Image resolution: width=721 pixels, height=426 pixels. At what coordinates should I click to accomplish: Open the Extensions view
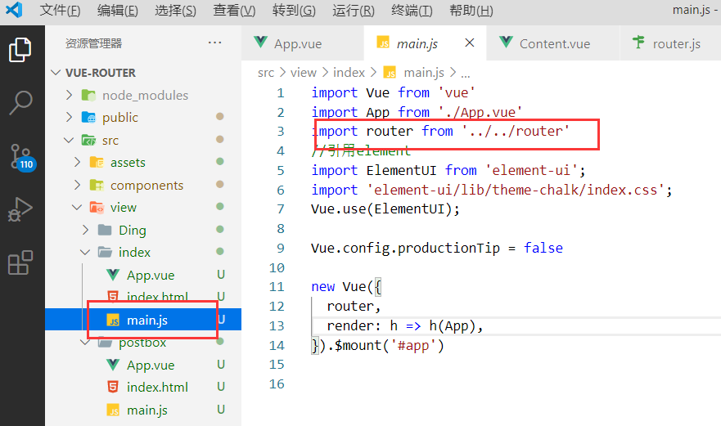20,262
